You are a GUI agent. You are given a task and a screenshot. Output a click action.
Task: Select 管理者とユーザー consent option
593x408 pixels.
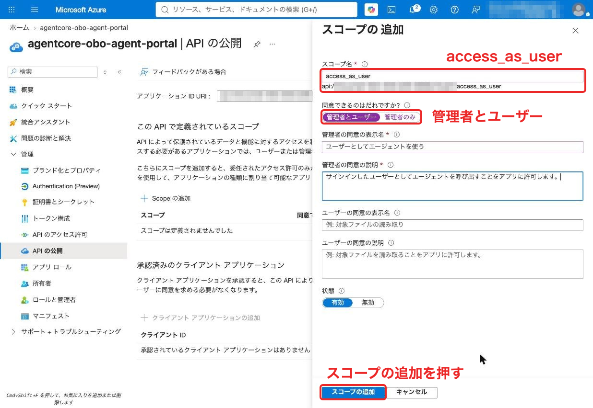[x=351, y=117]
